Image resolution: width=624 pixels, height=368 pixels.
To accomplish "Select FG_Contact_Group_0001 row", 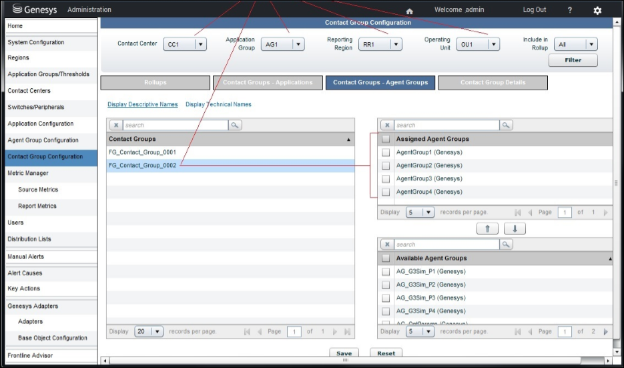I will pos(230,152).
